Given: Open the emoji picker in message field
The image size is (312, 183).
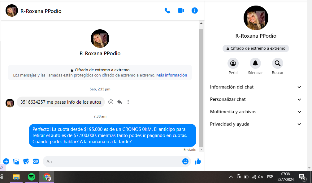Looking at the screenshot, I should (185, 161).
